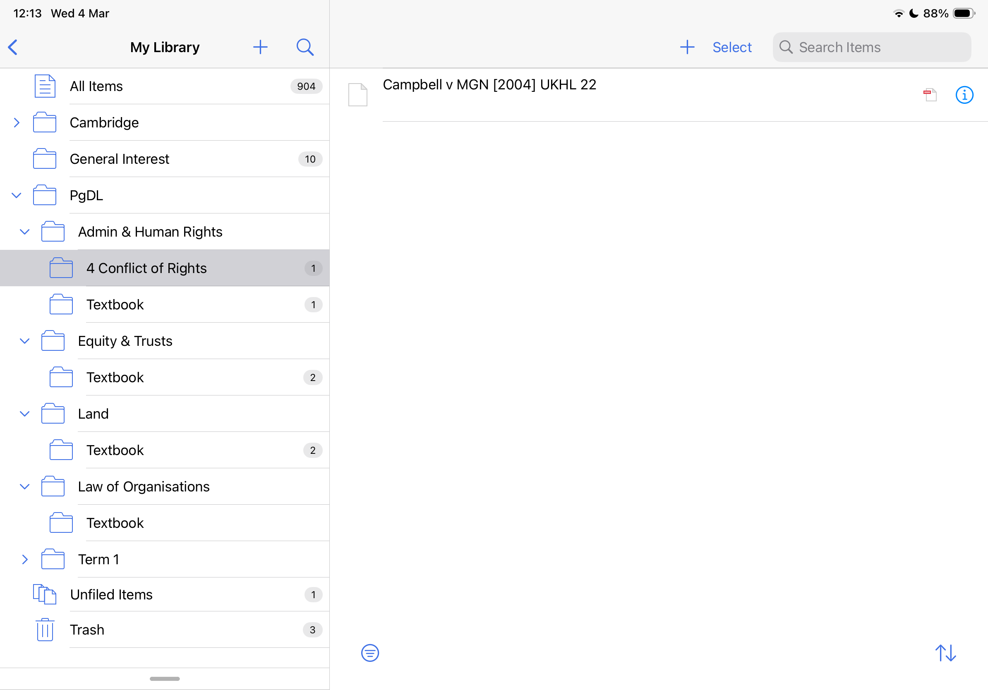Tap the back chevron beside My Library

[13, 47]
